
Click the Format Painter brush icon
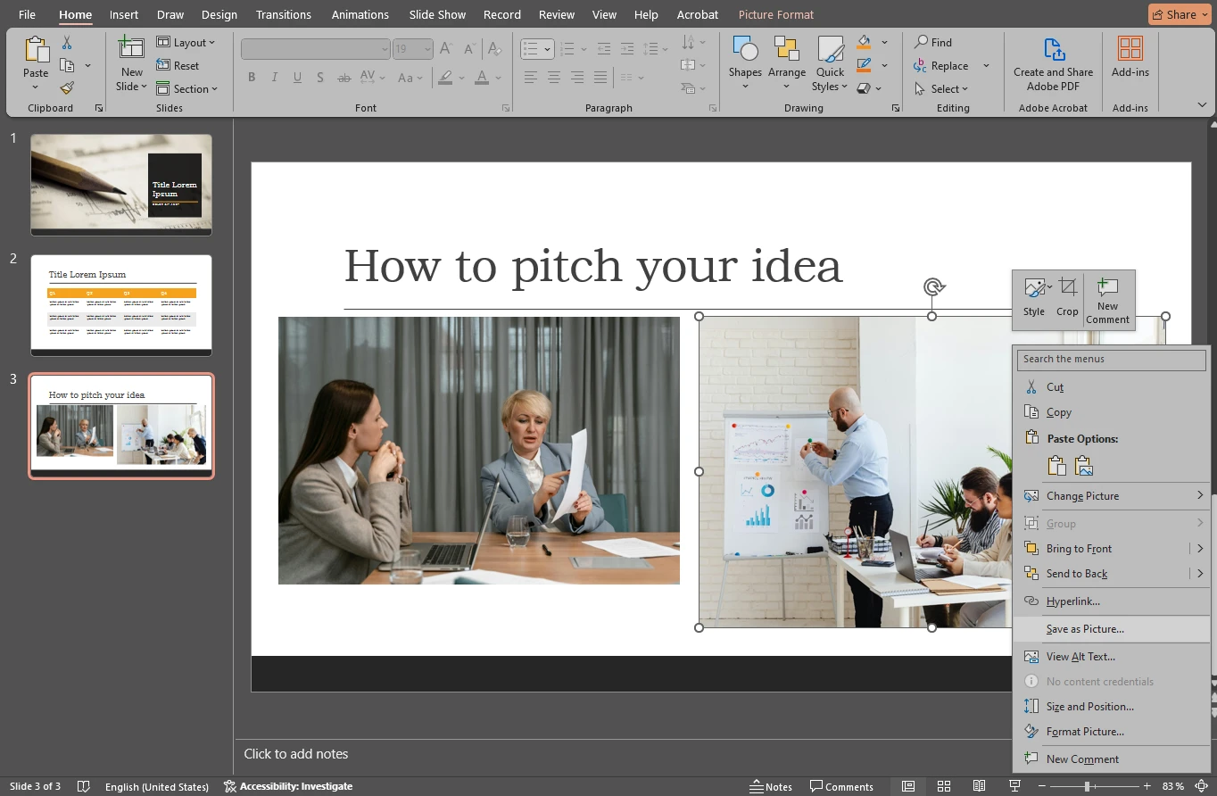pos(67,87)
